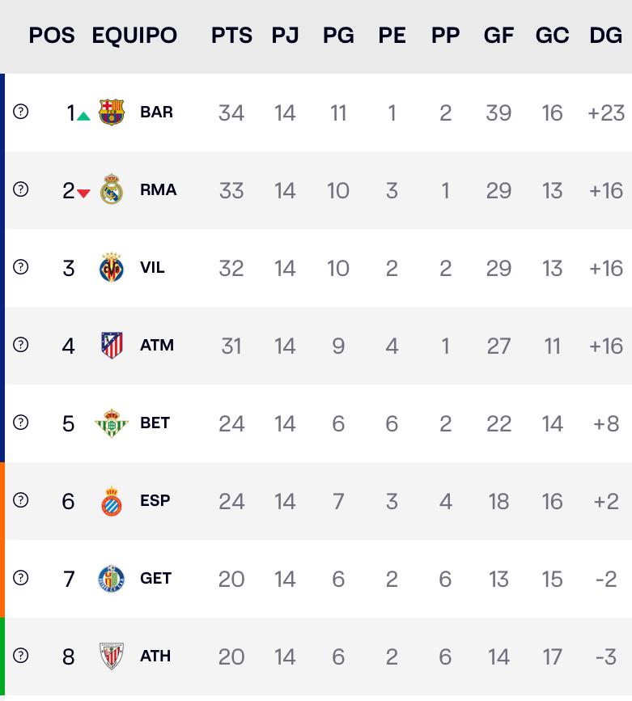Click the help icon in Barcelona's row
Image resolution: width=632 pixels, height=701 pixels.
[21, 112]
